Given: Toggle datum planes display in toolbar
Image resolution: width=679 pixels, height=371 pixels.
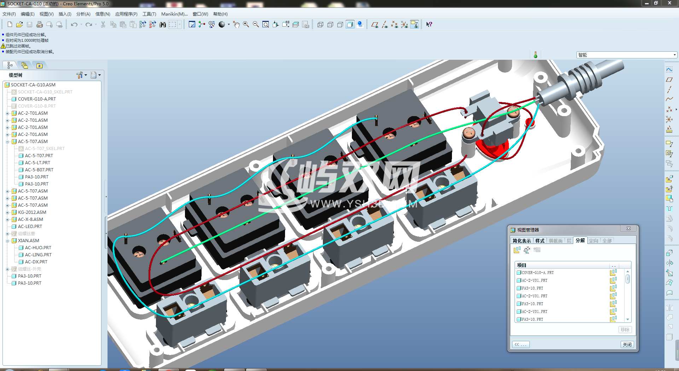Looking at the screenshot, I should [x=375, y=24].
